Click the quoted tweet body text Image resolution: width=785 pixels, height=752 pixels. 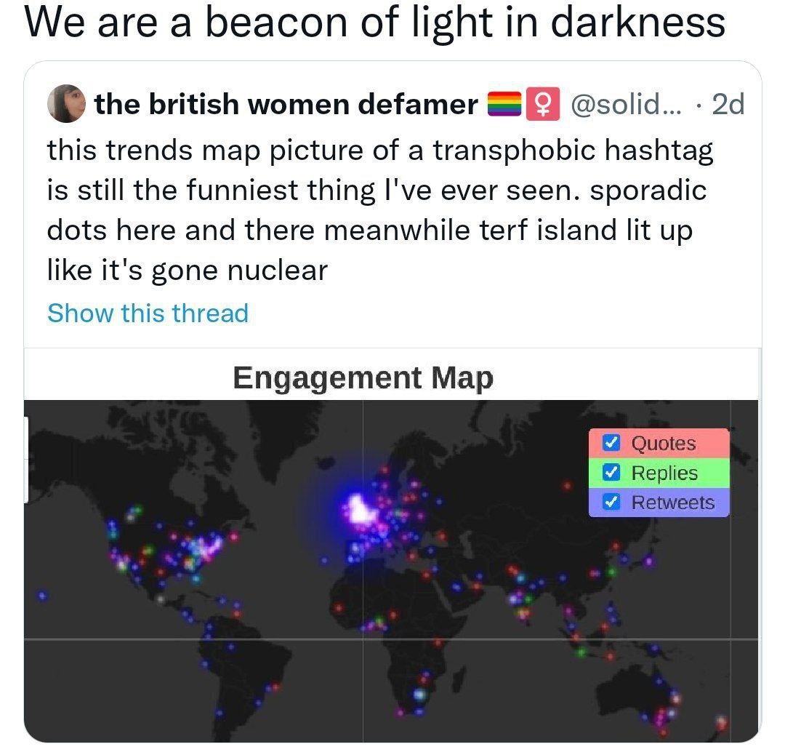click(x=379, y=210)
